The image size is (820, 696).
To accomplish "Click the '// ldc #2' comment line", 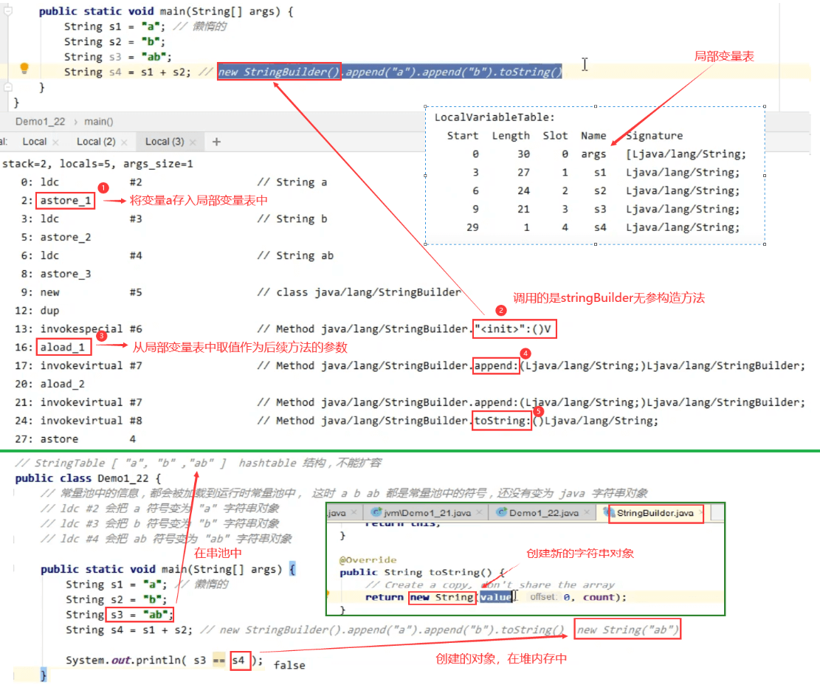I will (160, 509).
